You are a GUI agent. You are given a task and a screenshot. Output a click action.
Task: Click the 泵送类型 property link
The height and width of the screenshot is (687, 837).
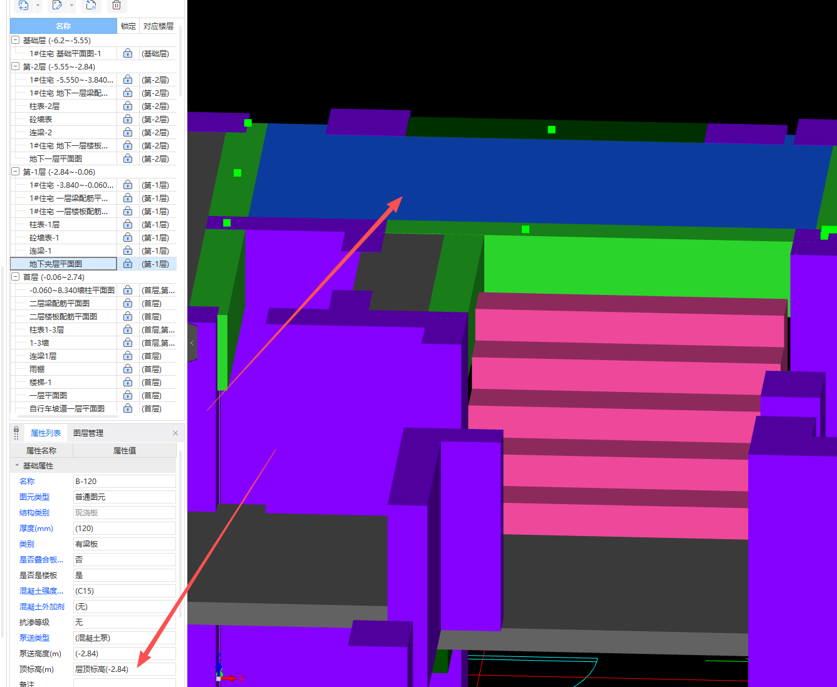34,638
